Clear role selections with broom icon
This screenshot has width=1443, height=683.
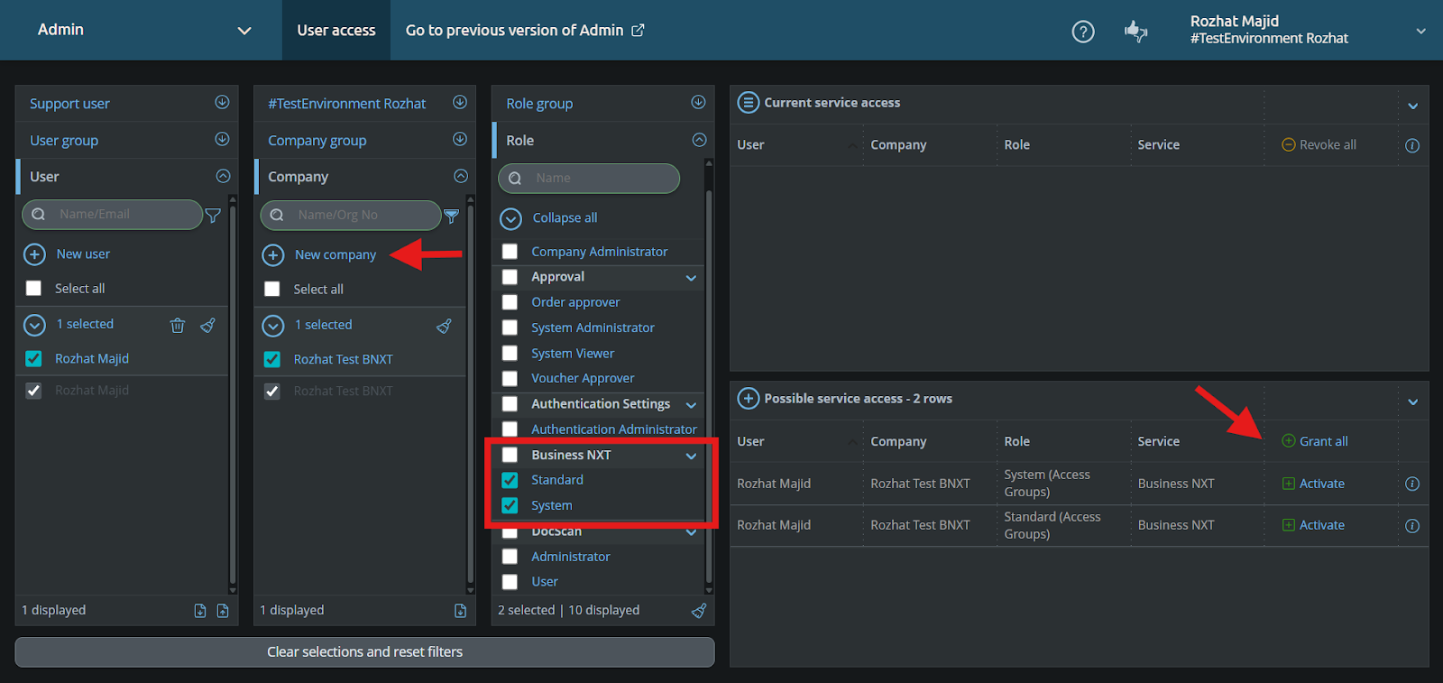[699, 611]
